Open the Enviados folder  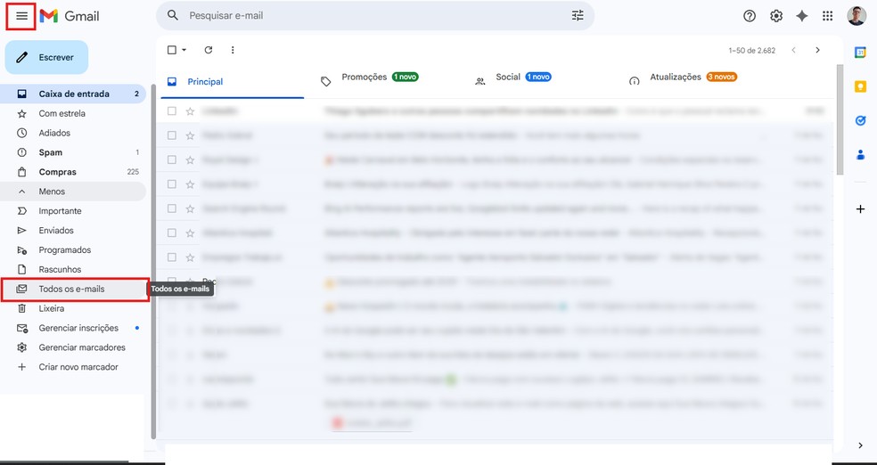click(x=73, y=230)
